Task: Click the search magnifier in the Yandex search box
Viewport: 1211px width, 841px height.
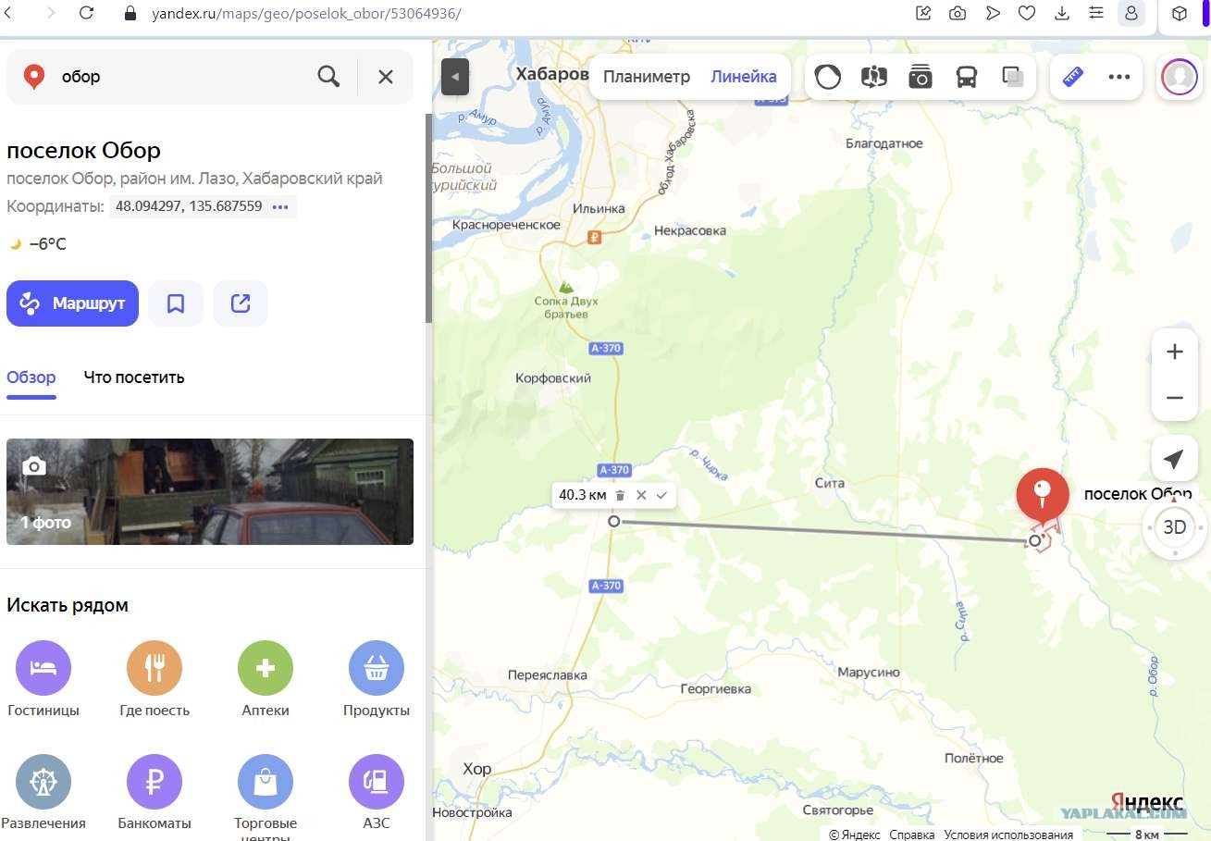Action: click(328, 77)
